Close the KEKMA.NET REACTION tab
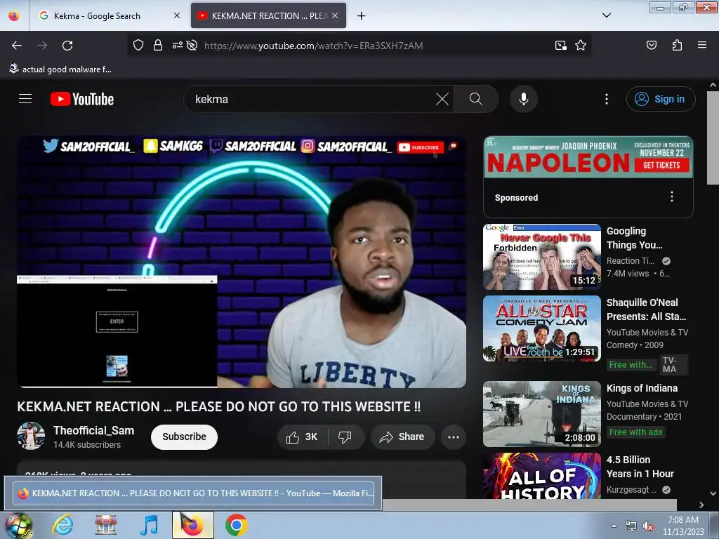Screen dimensions: 719x539 pos(335,15)
